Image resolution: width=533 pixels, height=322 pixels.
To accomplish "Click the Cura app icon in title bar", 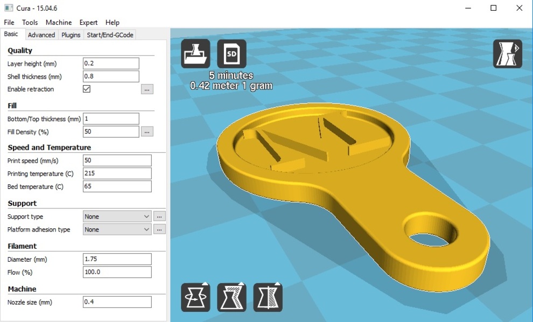I will [8, 8].
